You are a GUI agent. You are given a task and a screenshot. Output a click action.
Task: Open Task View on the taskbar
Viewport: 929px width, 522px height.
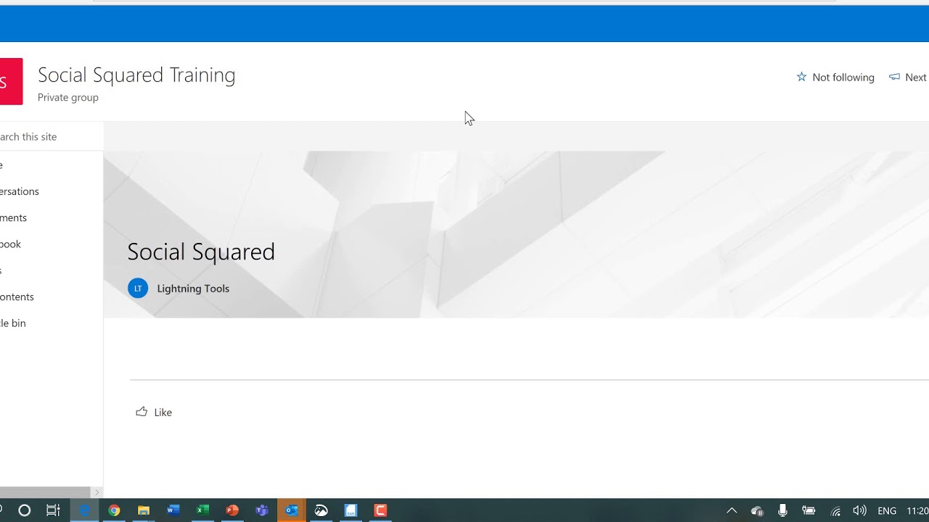[53, 510]
